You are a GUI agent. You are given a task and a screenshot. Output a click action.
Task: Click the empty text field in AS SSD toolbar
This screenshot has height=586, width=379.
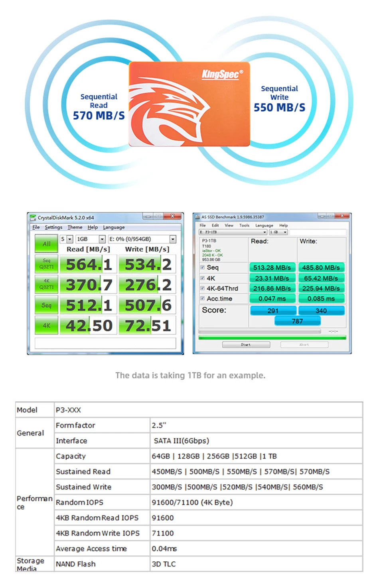click(x=318, y=232)
